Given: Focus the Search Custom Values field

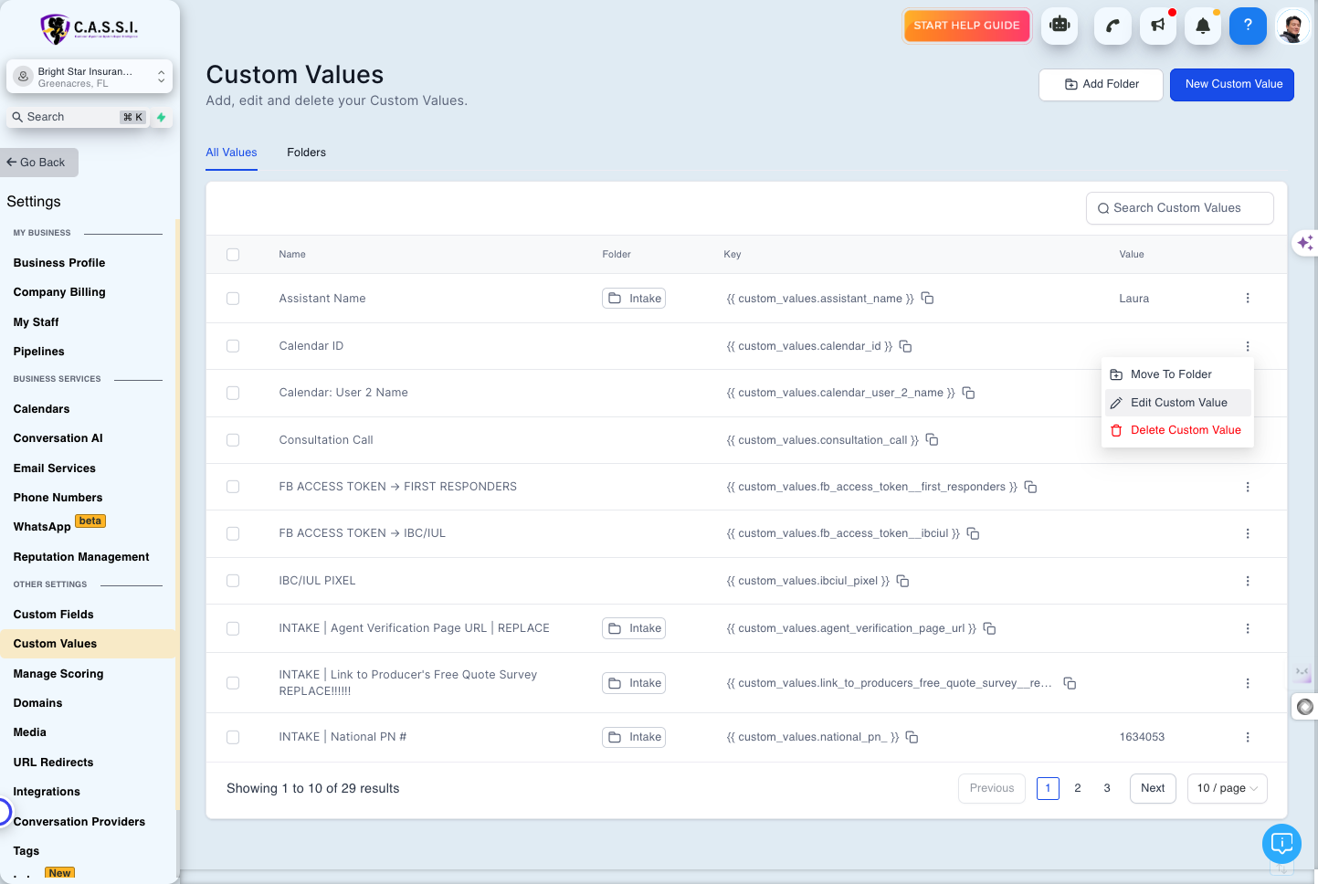Looking at the screenshot, I should pos(1179,208).
